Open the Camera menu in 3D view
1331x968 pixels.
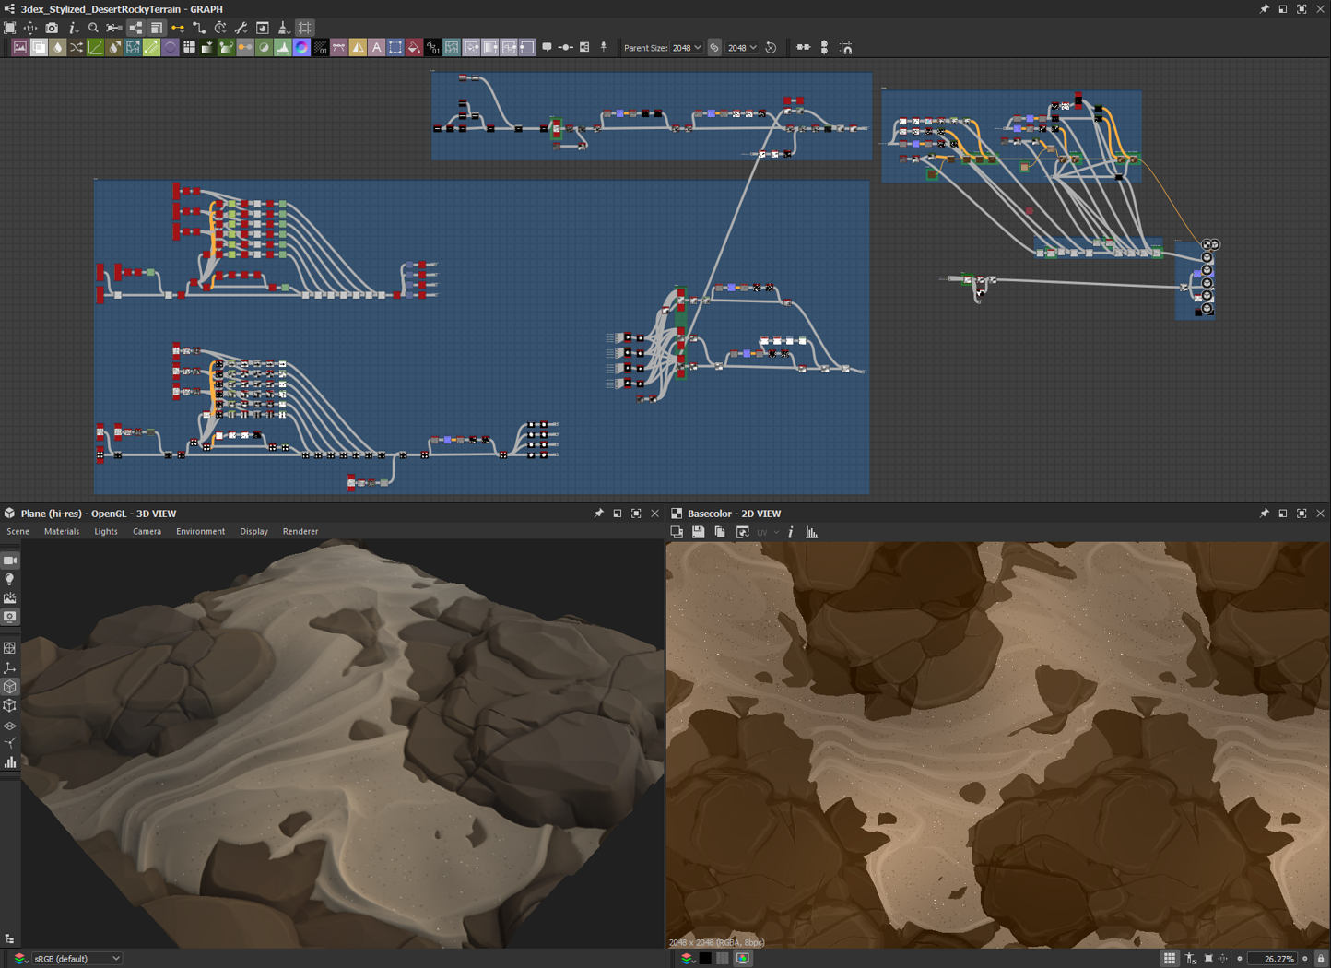tap(147, 531)
